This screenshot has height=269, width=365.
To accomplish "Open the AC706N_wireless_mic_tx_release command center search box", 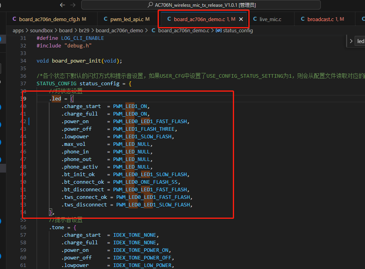I will pyautogui.click(x=201, y=5).
